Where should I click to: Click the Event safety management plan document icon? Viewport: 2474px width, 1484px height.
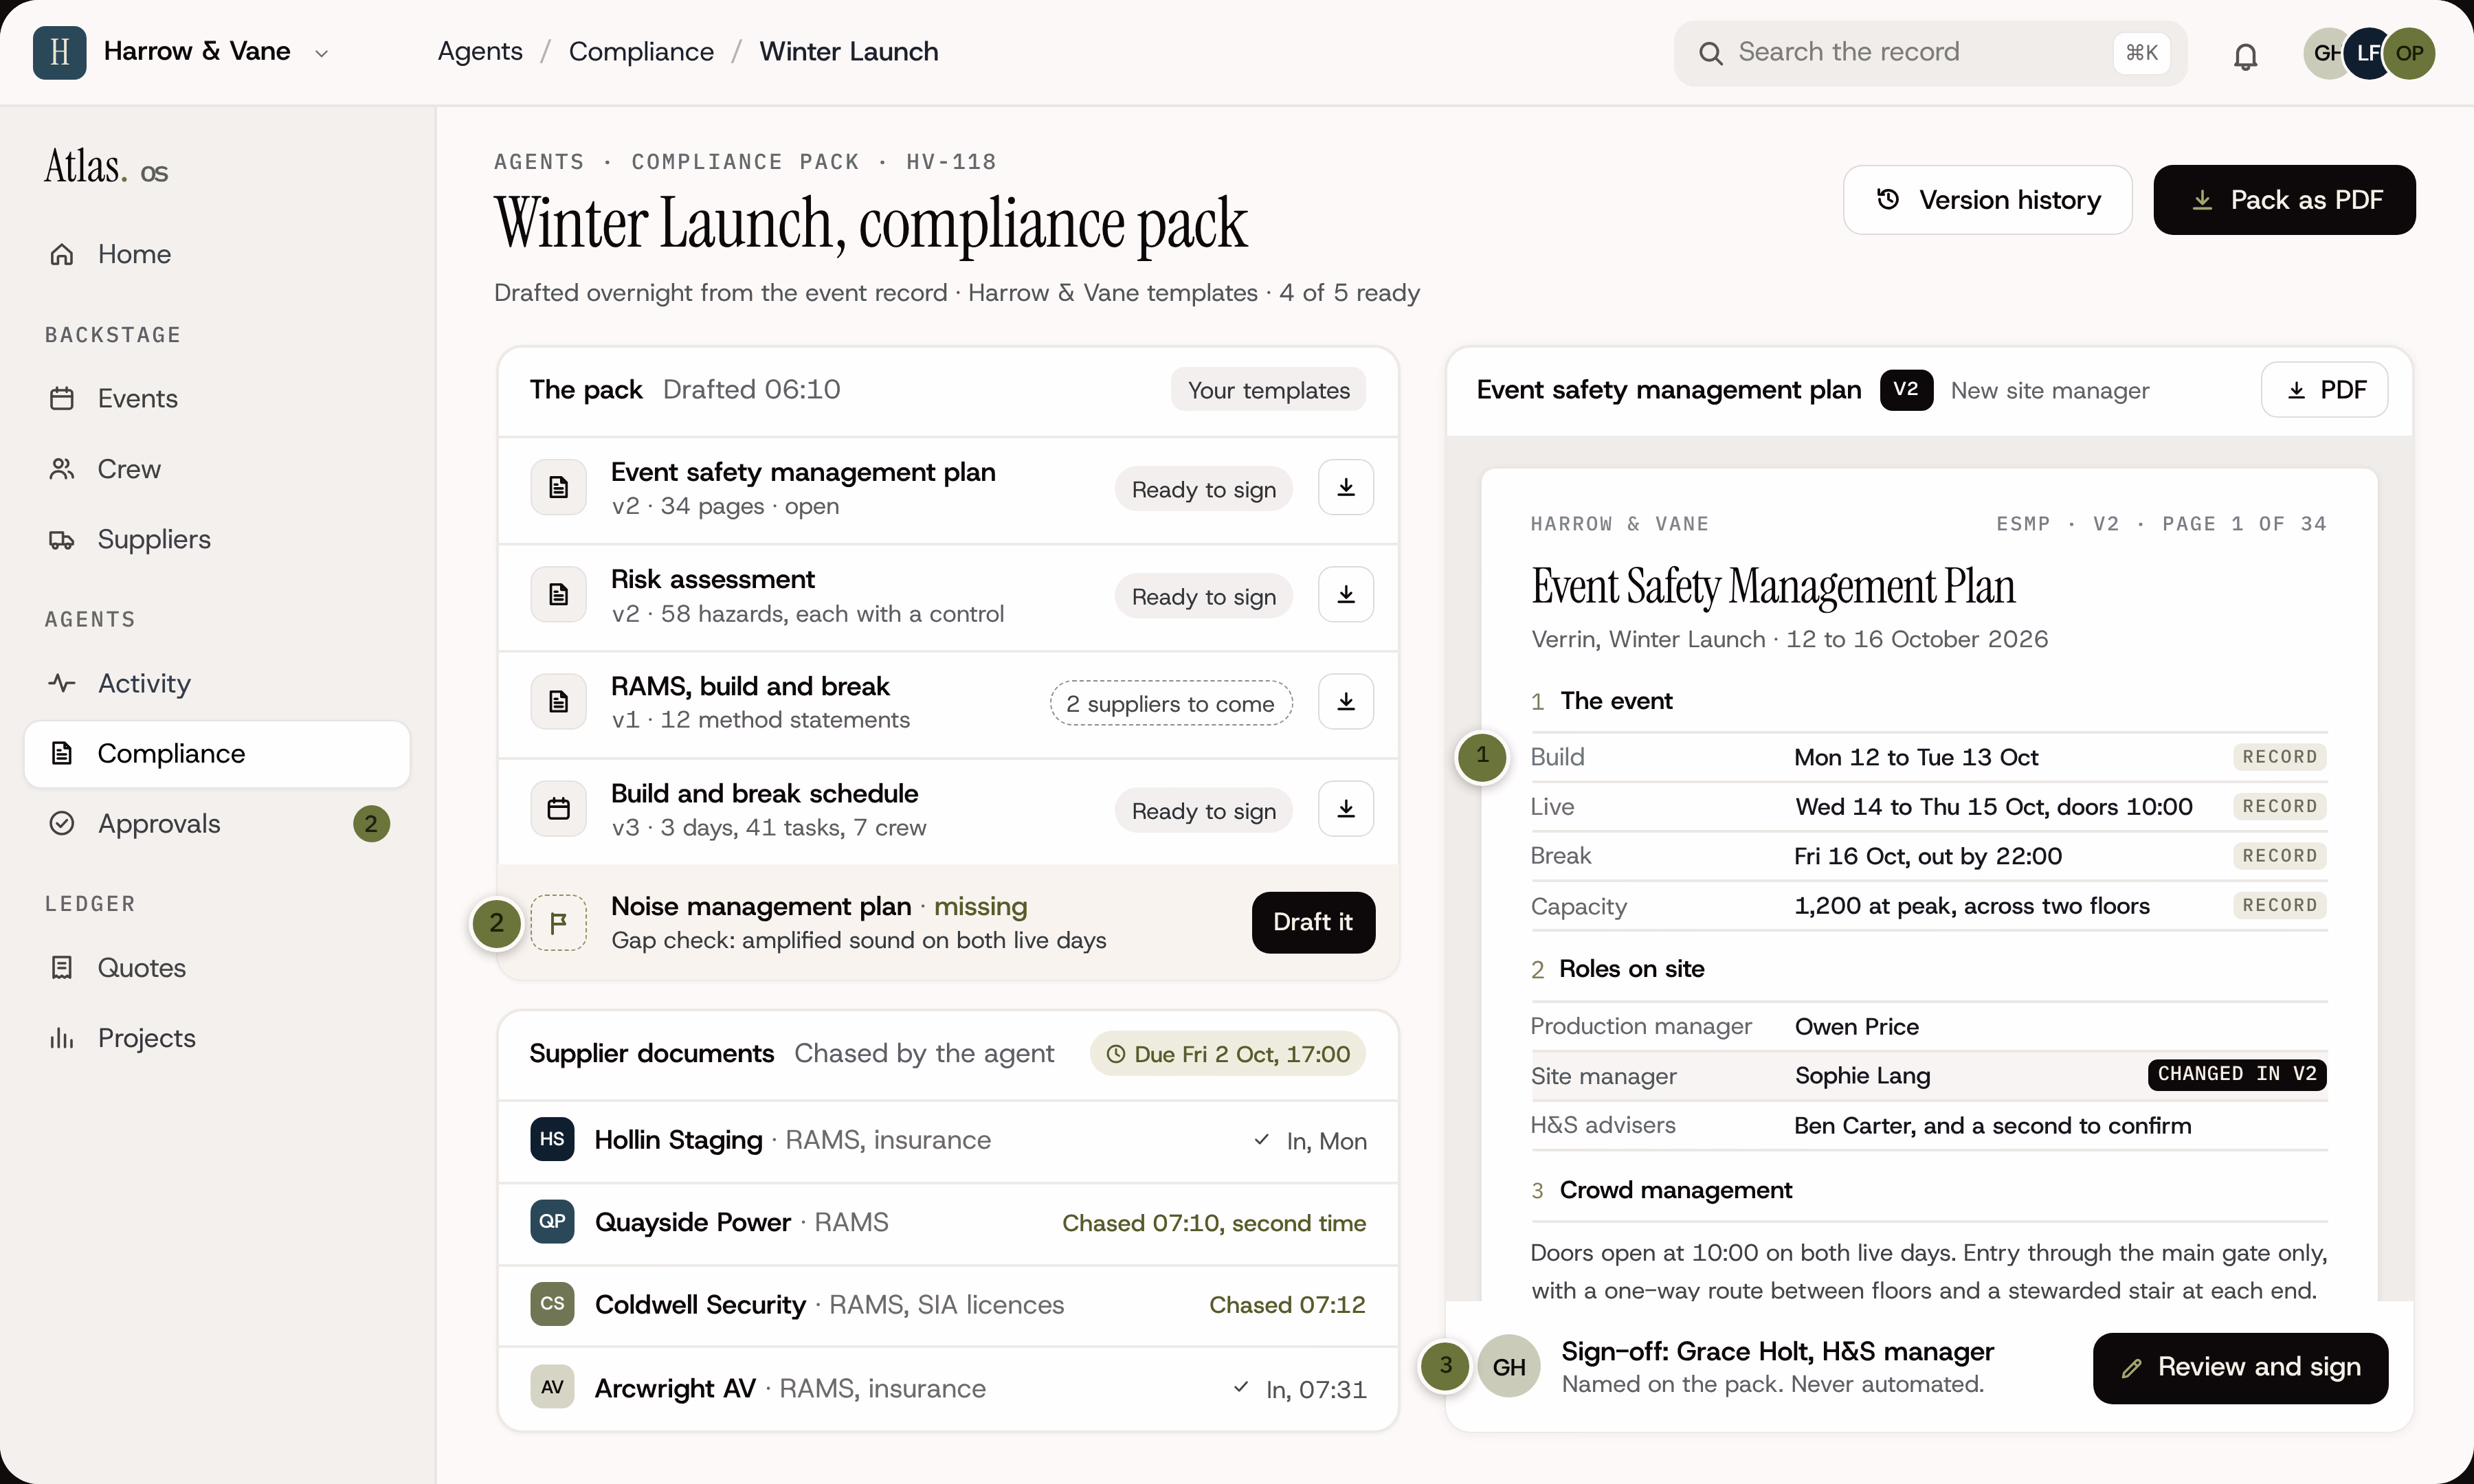coord(558,488)
